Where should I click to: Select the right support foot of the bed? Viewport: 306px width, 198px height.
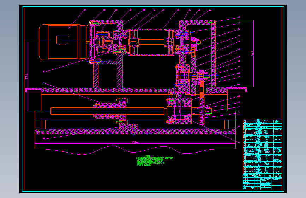227,125
